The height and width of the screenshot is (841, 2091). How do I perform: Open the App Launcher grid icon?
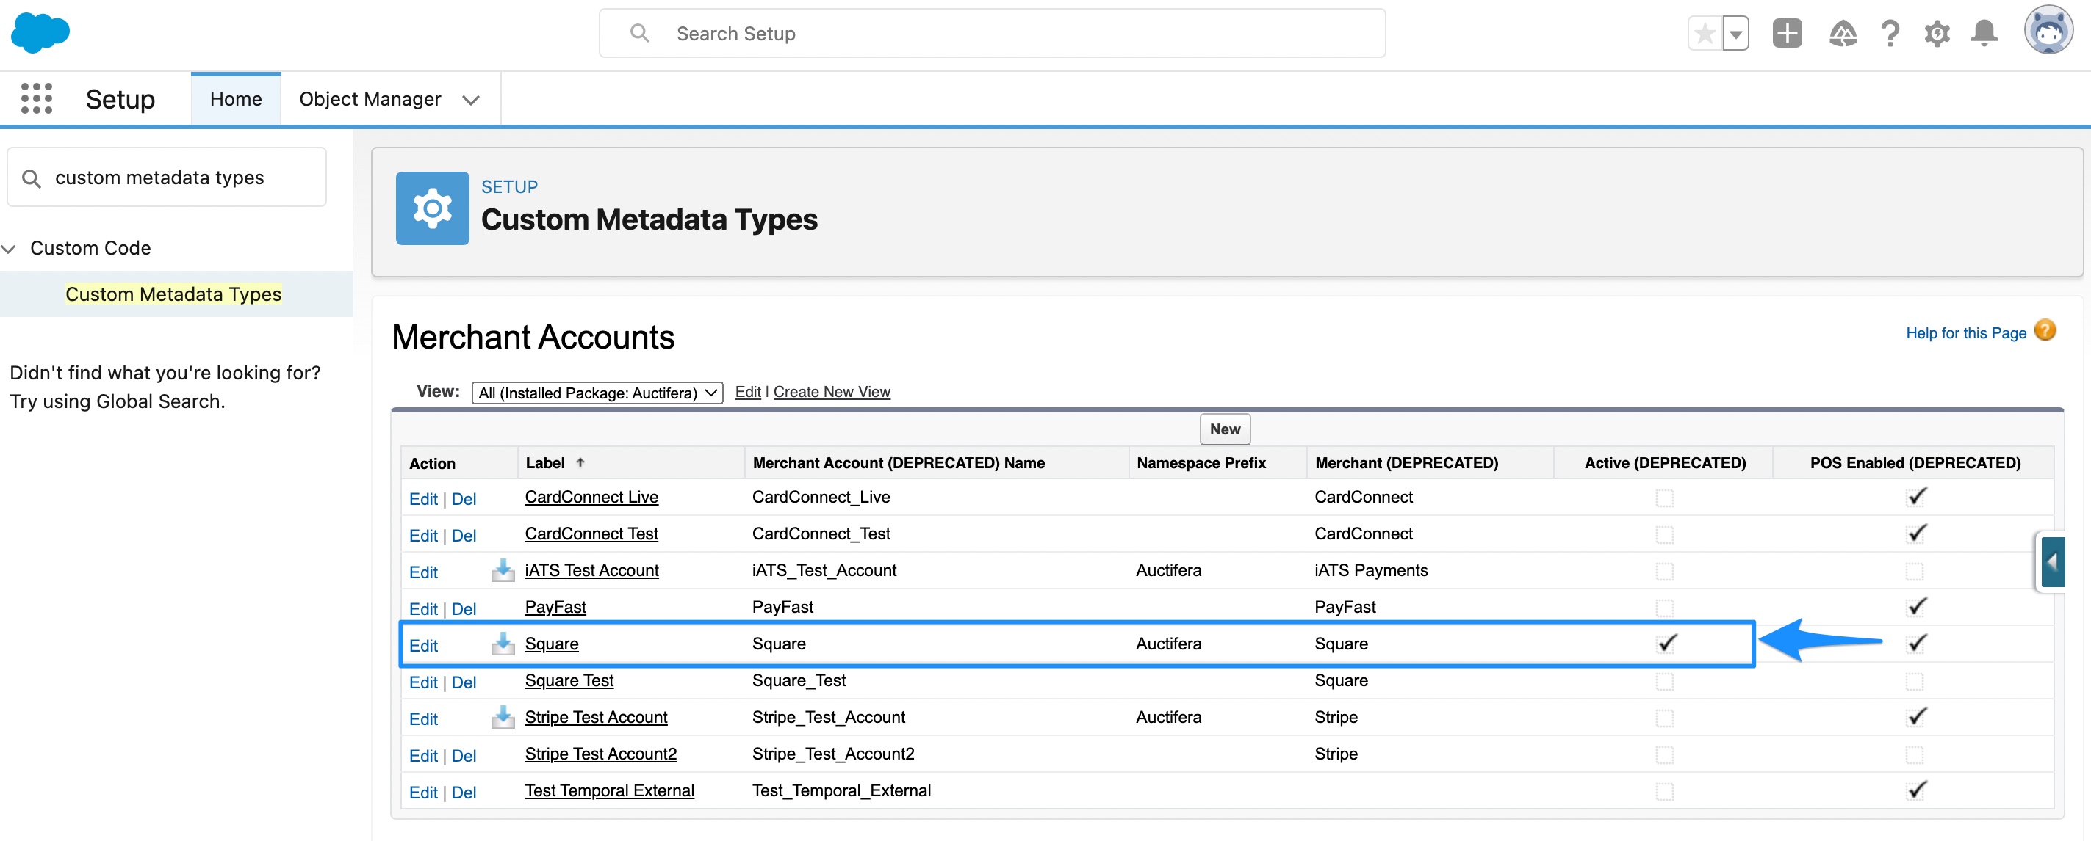click(x=37, y=98)
